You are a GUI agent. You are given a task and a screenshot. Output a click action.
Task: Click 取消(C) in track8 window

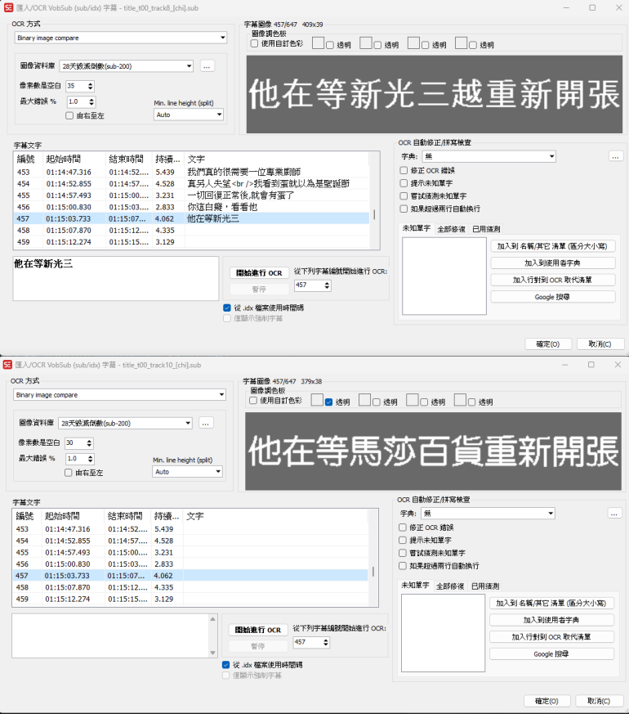point(600,344)
